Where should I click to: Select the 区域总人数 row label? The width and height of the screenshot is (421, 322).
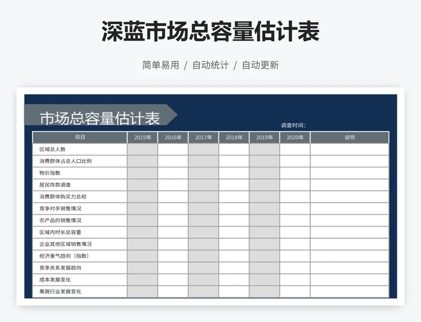pos(52,149)
